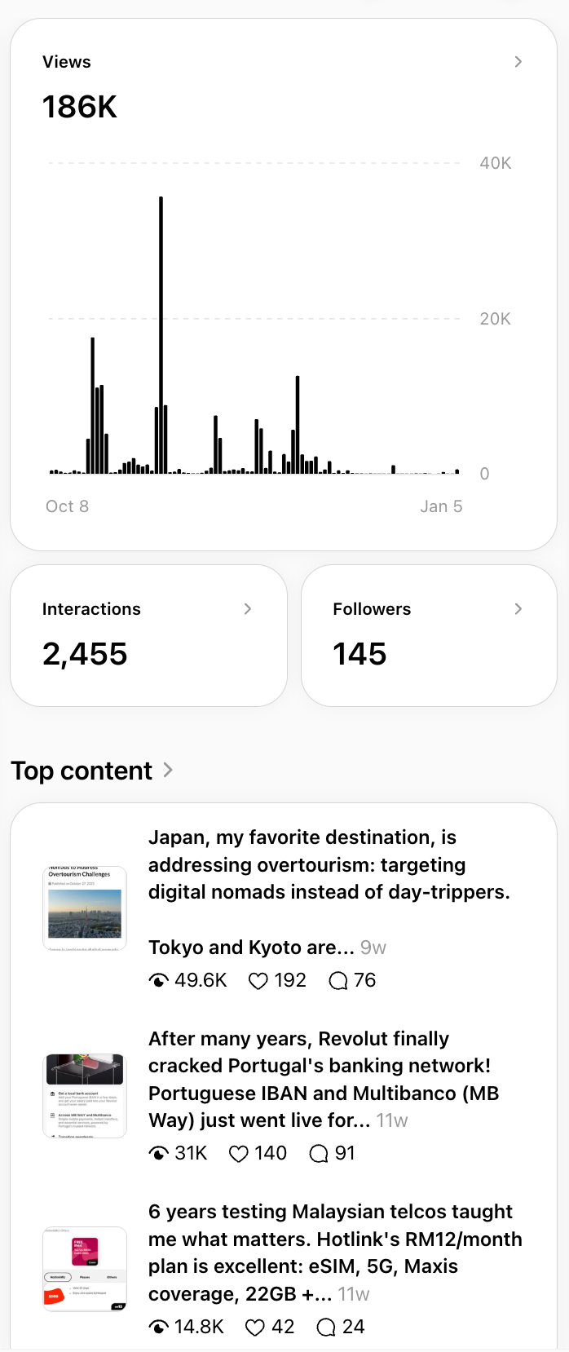Select the tallest bar in views chart

[x=161, y=335]
